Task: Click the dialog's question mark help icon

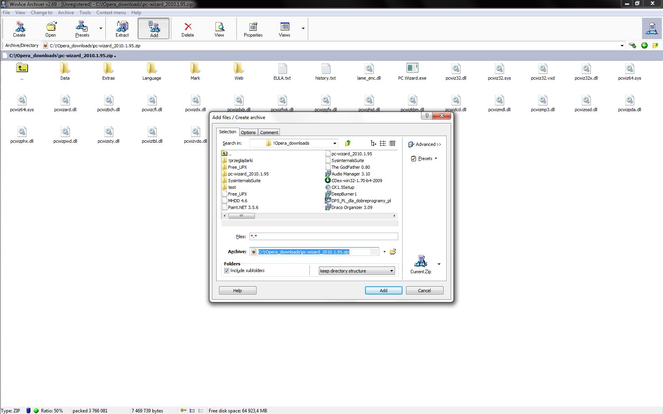Action: pyautogui.click(x=427, y=116)
